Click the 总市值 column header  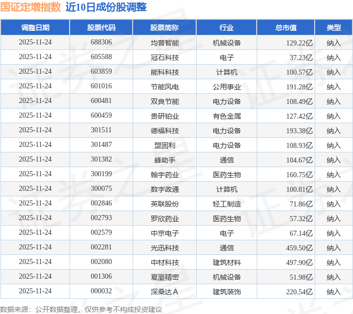(286, 27)
